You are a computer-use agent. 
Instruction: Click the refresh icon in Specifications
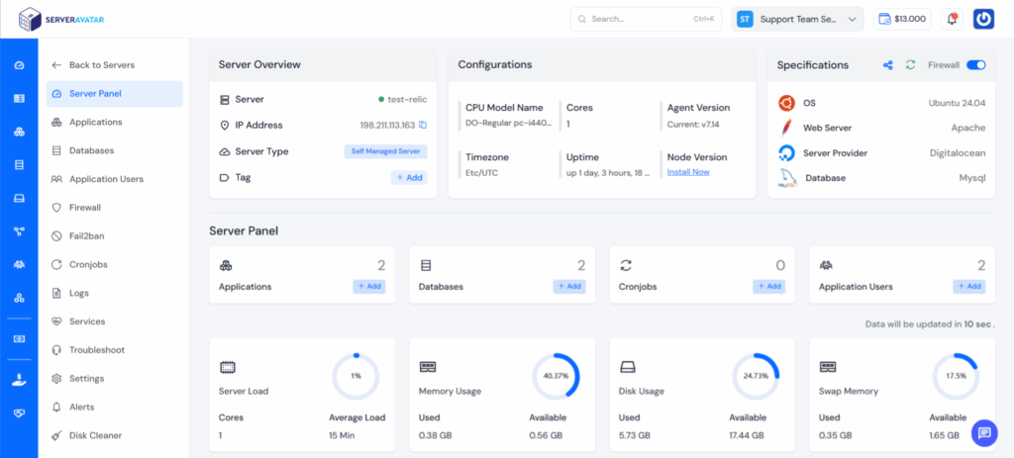coord(910,65)
